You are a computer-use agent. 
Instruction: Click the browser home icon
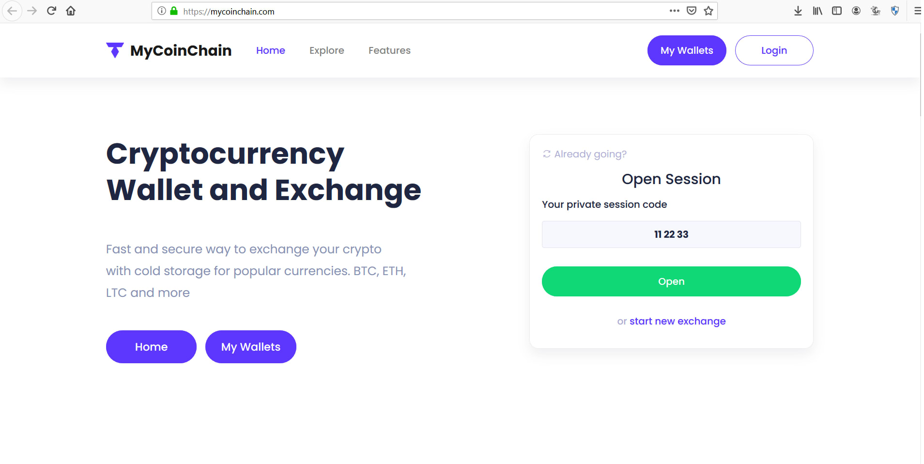click(70, 11)
